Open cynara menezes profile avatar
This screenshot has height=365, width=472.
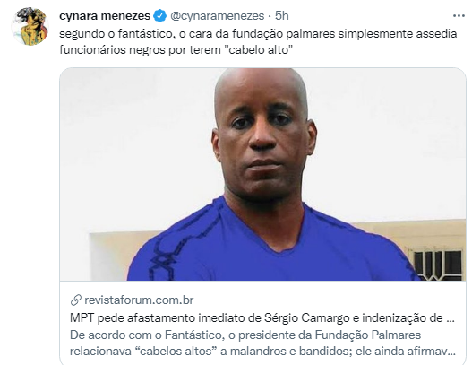point(30,26)
